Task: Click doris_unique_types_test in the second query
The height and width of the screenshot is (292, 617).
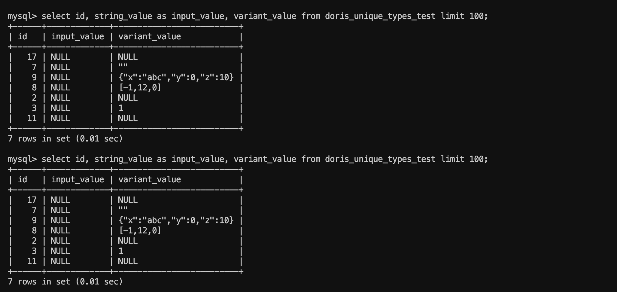Action: coord(380,159)
